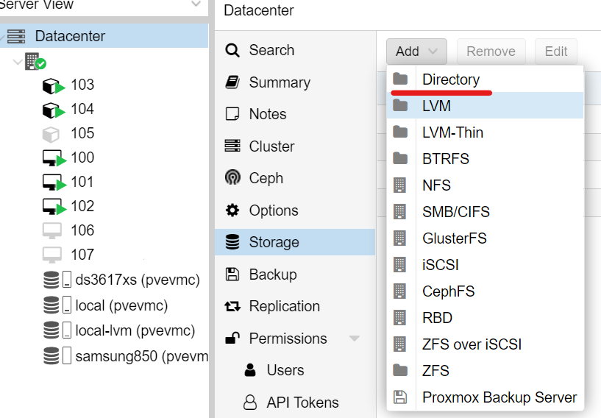Click the building icon beside CephFS
The height and width of the screenshot is (418, 601).
tap(399, 291)
